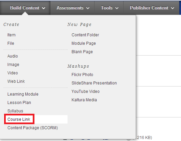Select Kaltura Media under Mashups
The width and height of the screenshot is (181, 141).
tap(84, 100)
